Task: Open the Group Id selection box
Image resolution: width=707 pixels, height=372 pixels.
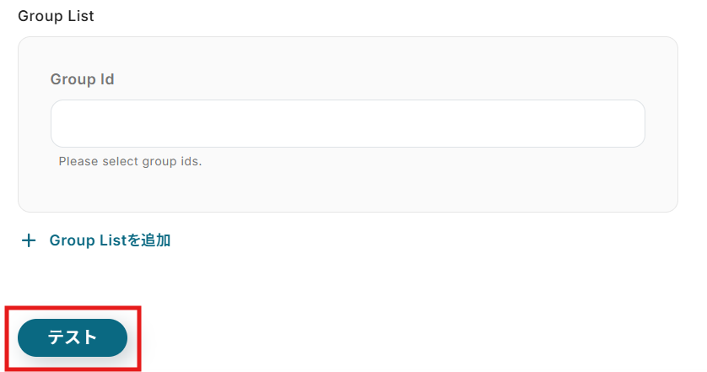Action: [348, 123]
